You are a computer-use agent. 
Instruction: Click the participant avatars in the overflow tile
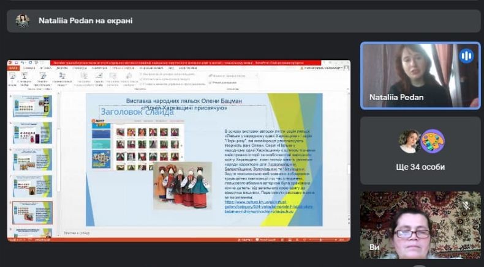click(x=420, y=142)
